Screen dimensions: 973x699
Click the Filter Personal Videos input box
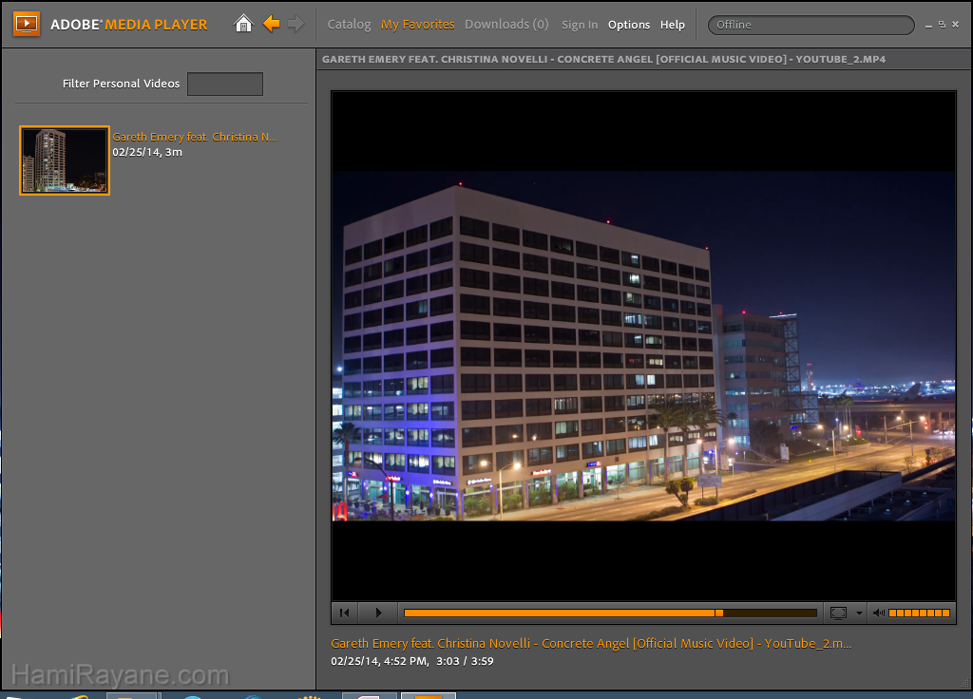point(225,84)
